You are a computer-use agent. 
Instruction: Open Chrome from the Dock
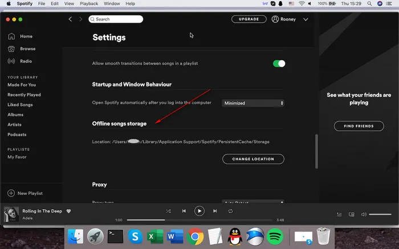coord(195,236)
